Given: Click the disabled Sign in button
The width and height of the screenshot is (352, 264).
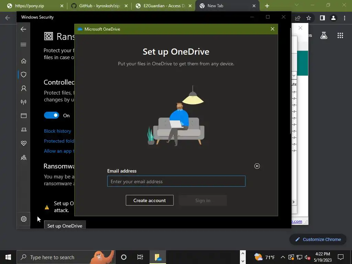Looking at the screenshot, I should pyautogui.click(x=203, y=200).
